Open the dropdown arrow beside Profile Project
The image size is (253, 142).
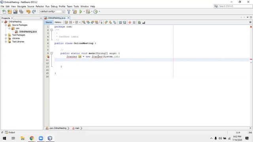tap(99, 11)
